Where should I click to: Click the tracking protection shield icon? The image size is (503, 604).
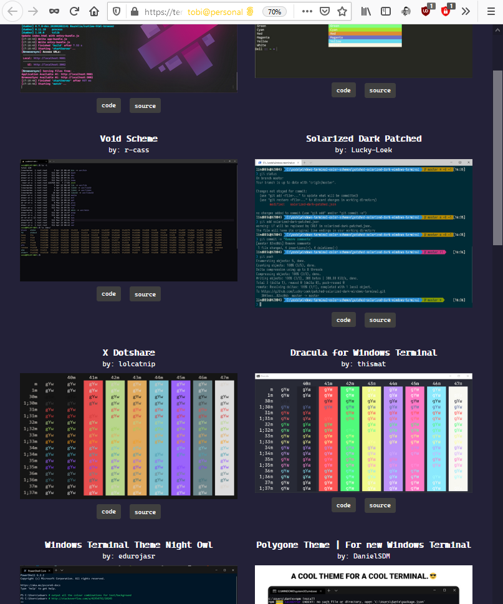point(116,11)
